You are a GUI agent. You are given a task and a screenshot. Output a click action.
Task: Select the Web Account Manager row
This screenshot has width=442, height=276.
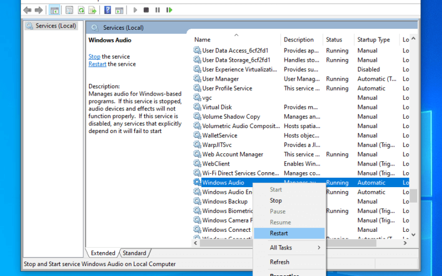[301, 155]
